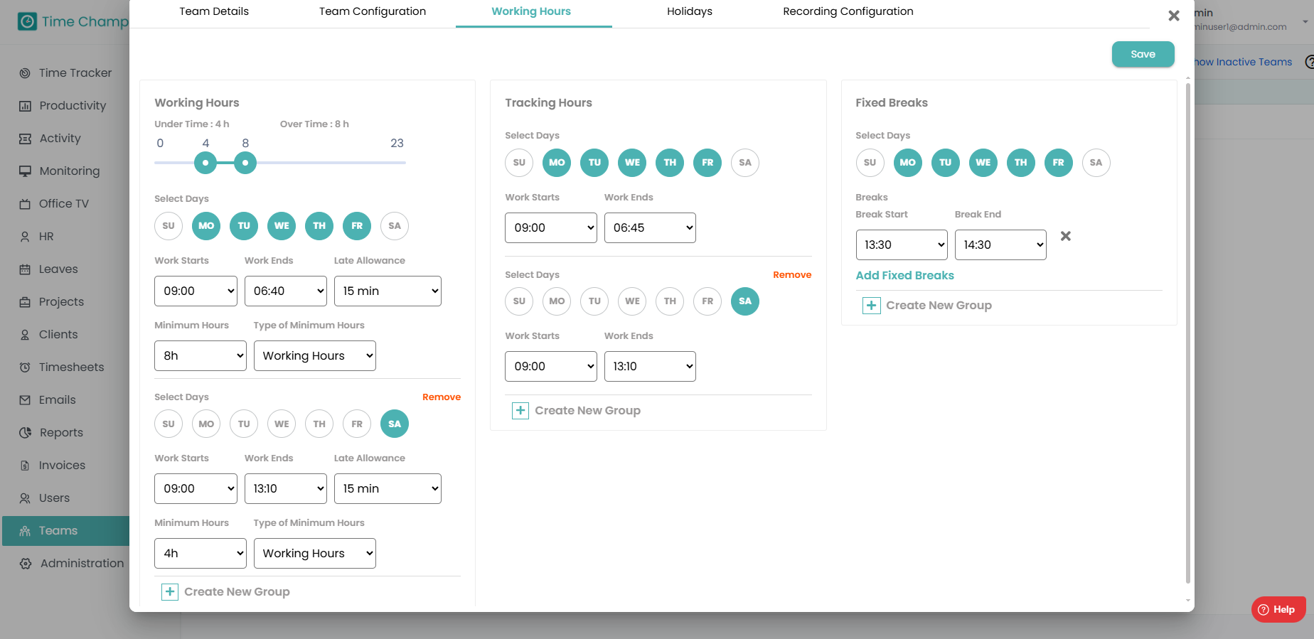Switch to the Holidays tab

tap(689, 11)
